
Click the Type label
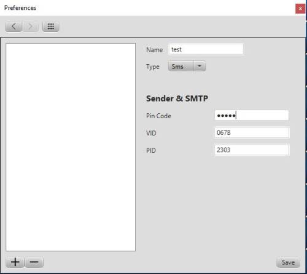click(x=153, y=66)
